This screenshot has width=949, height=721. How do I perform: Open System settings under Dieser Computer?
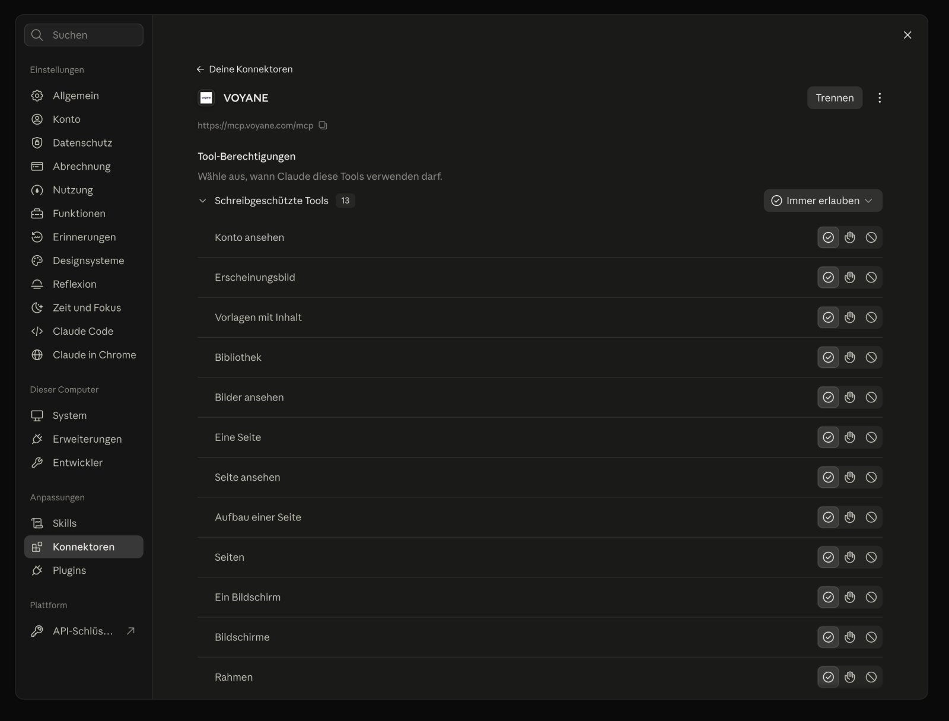tap(84, 415)
